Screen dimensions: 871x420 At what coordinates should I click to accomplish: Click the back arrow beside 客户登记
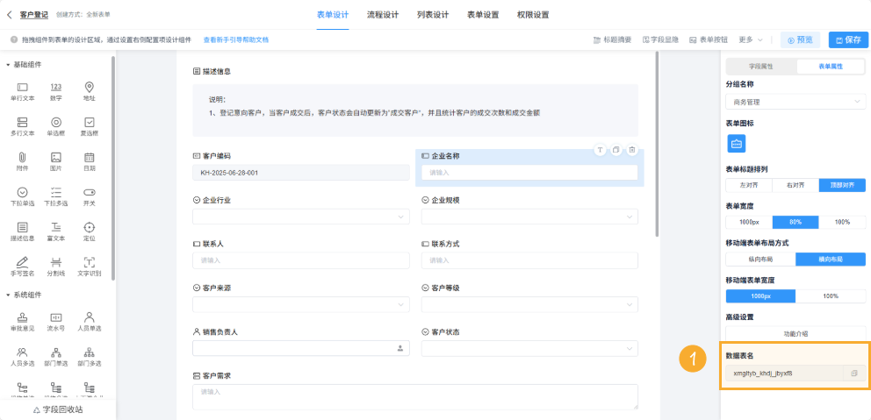10,15
